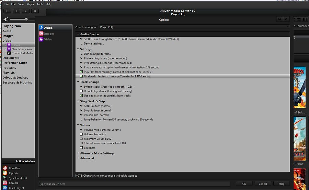309x190 pixels.
Task: Click the Sync Handheld icon
Action: point(5,178)
